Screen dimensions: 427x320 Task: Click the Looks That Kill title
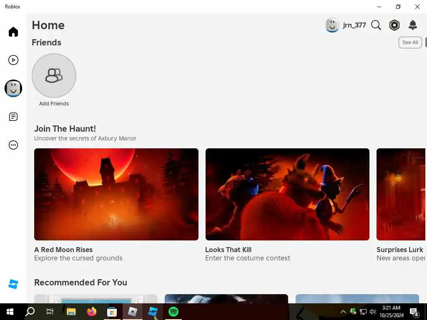[228, 250]
